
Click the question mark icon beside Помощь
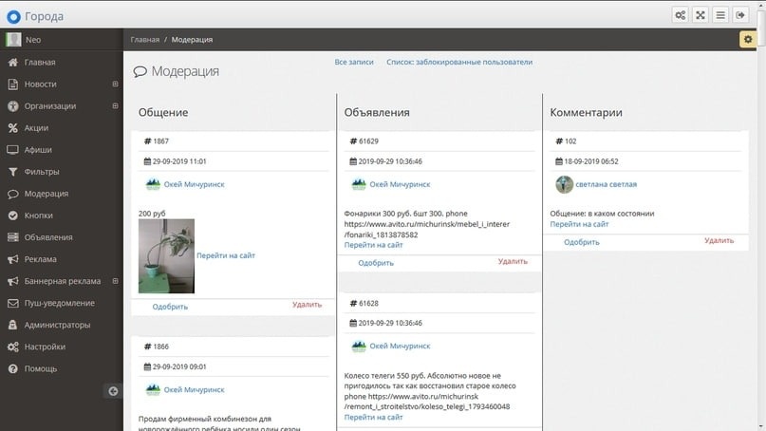(x=12, y=368)
